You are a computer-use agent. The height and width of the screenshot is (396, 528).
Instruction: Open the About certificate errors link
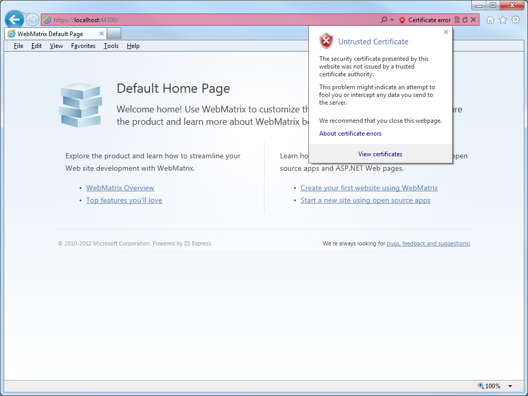(350, 134)
